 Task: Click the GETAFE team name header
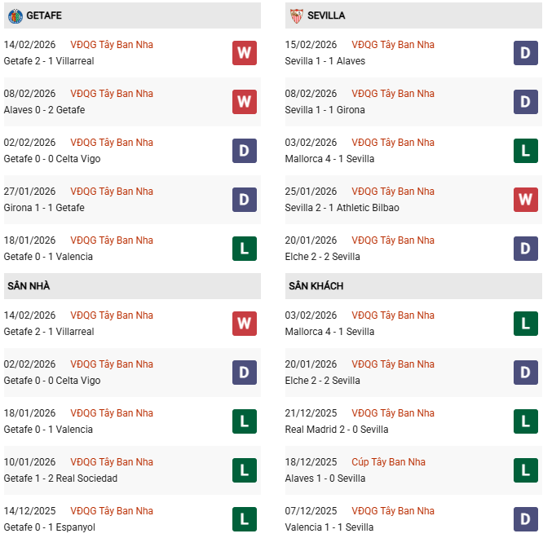(x=44, y=15)
